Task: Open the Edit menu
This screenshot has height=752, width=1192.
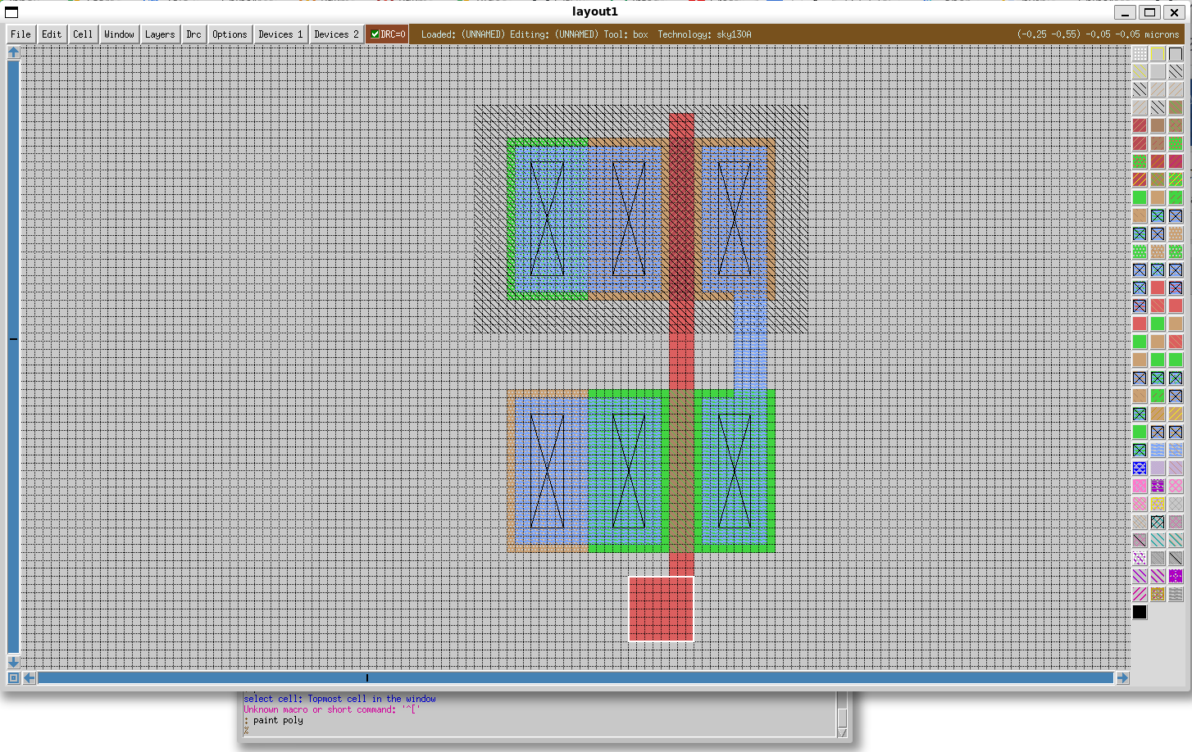Action: [x=52, y=34]
